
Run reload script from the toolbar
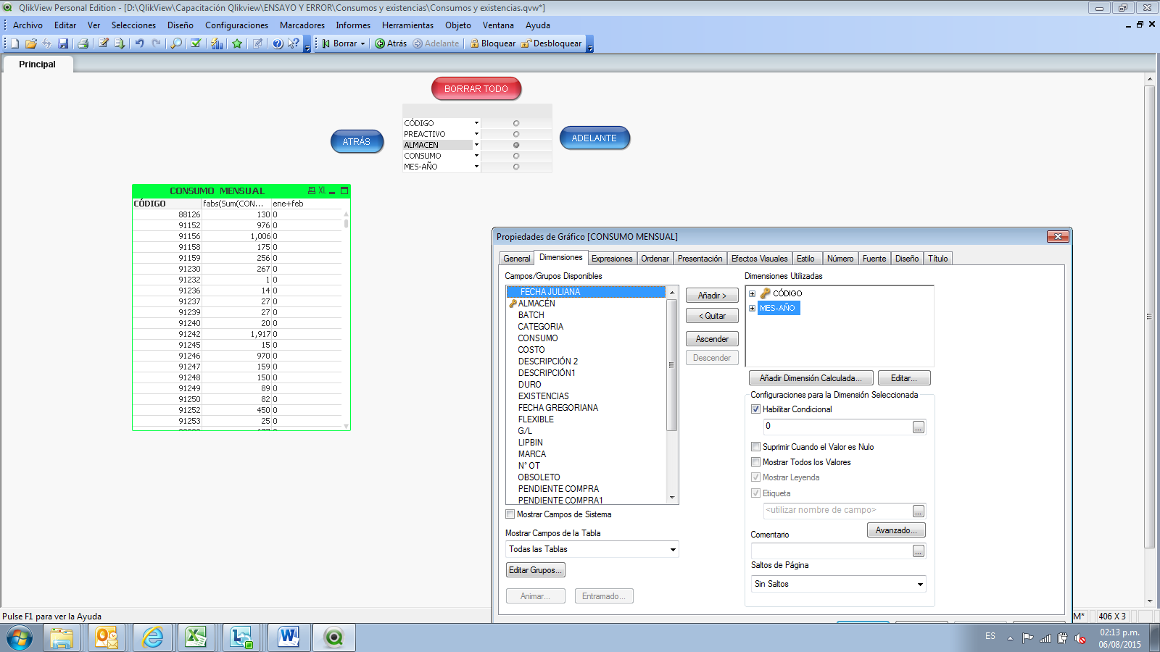tap(120, 43)
